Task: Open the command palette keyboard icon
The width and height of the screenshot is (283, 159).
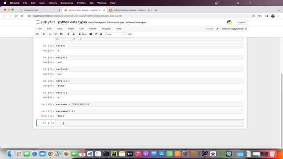Action: 130,34
